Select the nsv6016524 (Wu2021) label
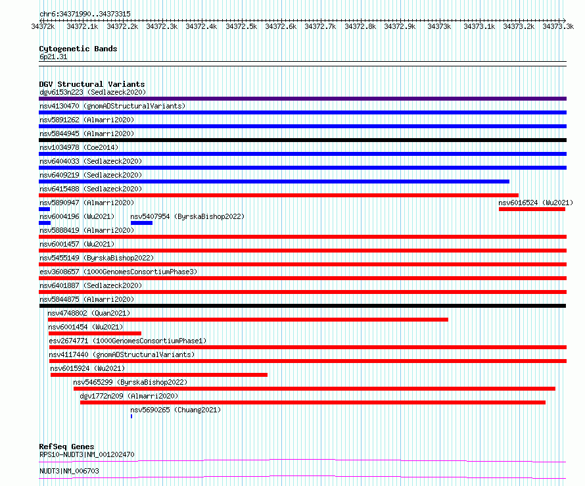This screenshot has width=585, height=486. coord(536,203)
